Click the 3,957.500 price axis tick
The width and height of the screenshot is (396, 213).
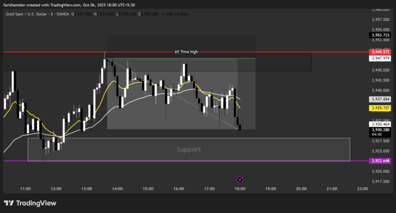click(381, 20)
